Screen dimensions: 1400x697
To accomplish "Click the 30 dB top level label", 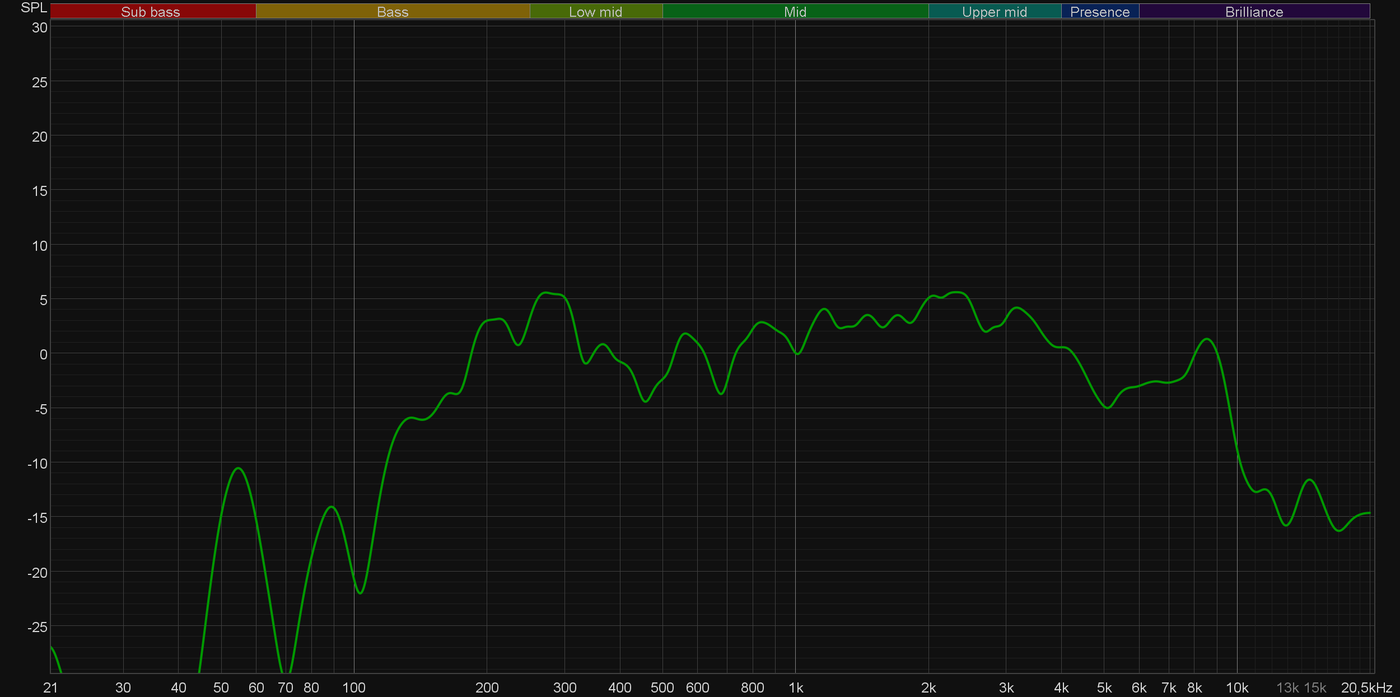I will point(39,27).
